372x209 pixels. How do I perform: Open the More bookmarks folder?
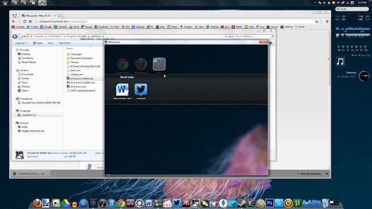[300, 27]
